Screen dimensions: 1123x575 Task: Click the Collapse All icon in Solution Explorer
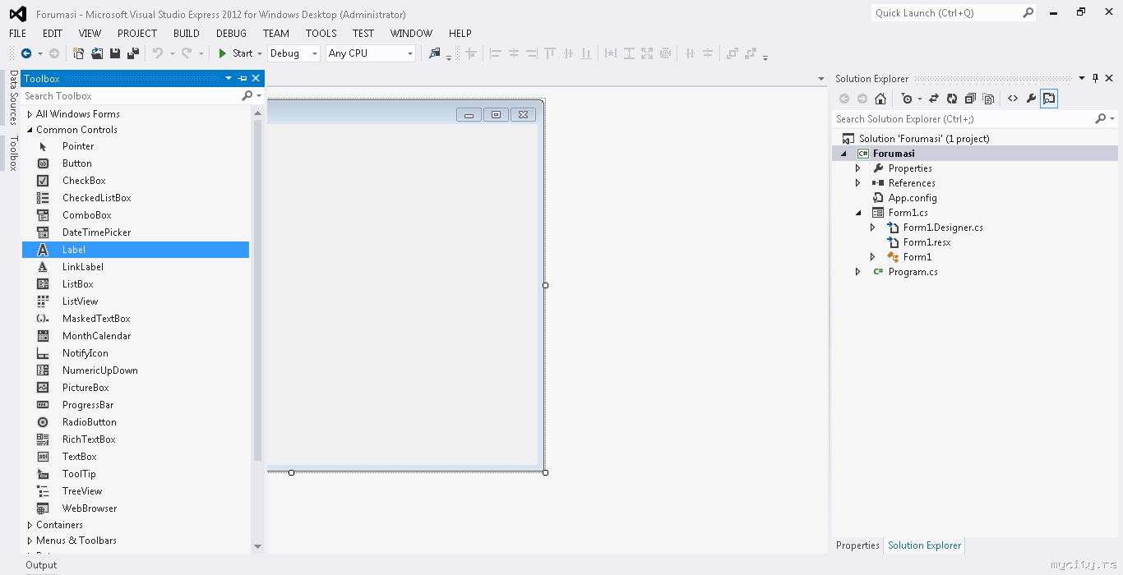(x=970, y=99)
